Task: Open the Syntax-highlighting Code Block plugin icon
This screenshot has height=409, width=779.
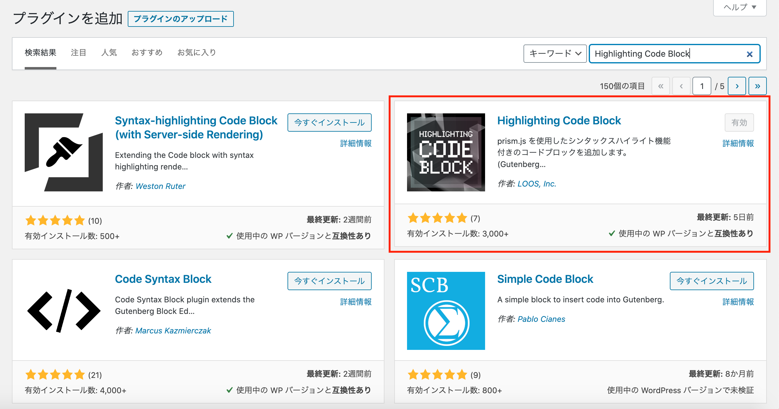Action: coord(64,152)
